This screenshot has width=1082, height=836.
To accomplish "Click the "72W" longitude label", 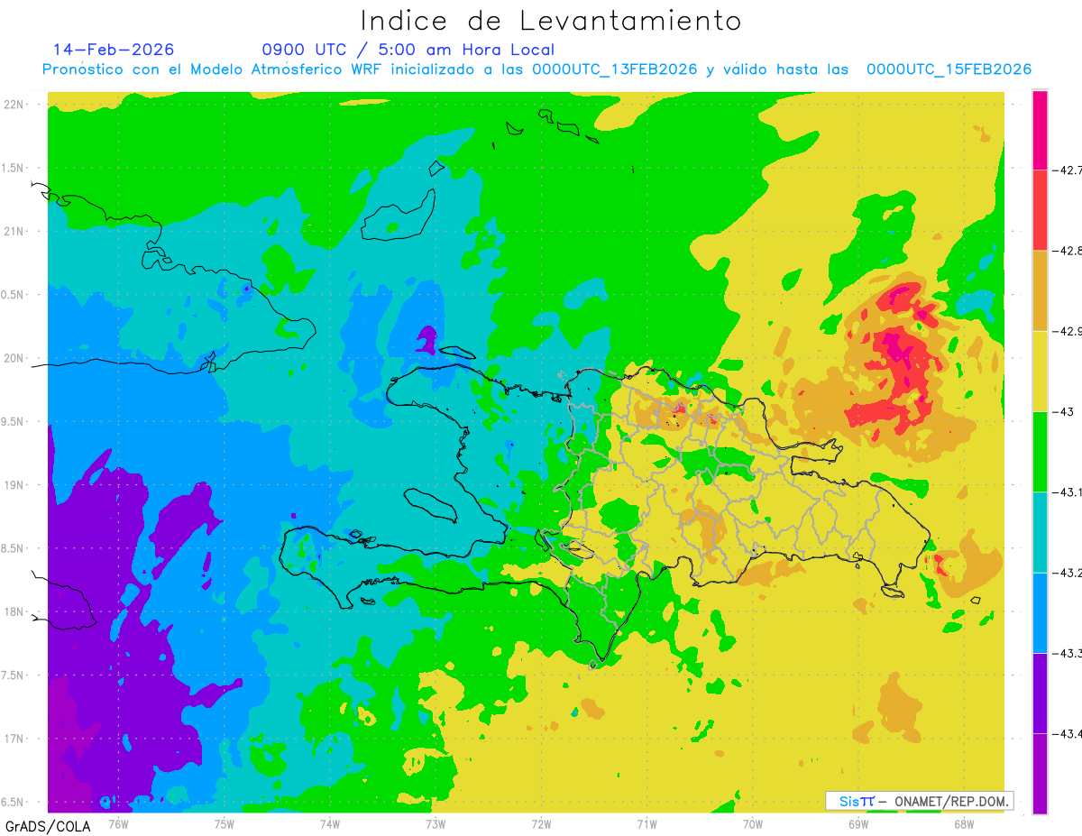I will 541,823.
